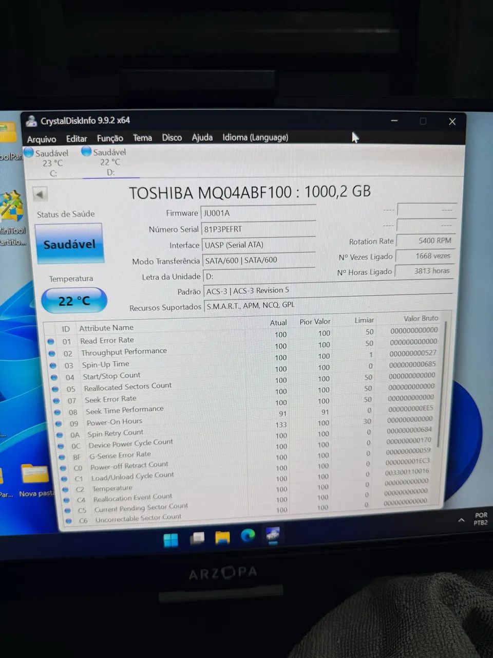
Task: Click the SATA/600 transfer mode field
Action: 259,260
